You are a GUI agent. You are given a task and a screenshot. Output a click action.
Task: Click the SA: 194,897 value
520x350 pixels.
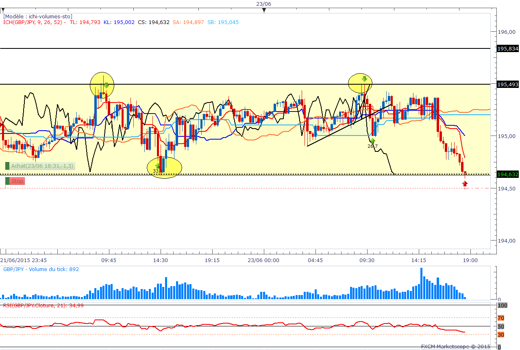pyautogui.click(x=188, y=22)
